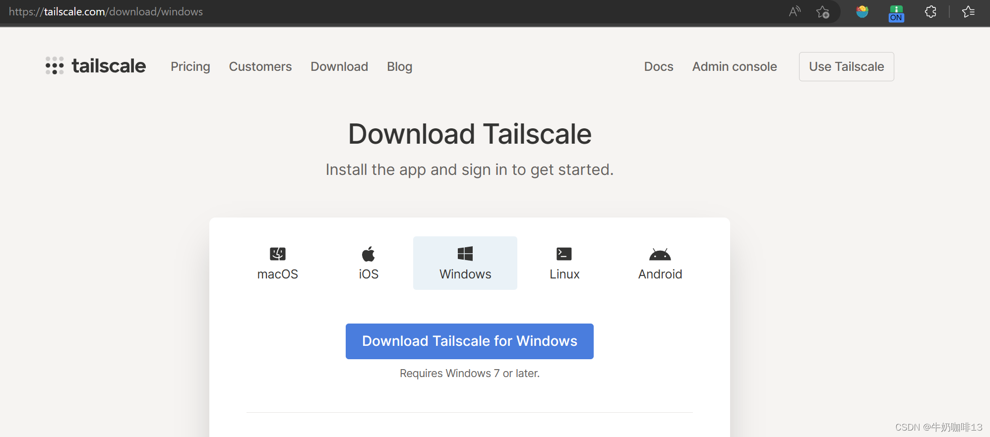Viewport: 990px width, 437px height.
Task: Open the Favorites list icon
Action: (968, 11)
